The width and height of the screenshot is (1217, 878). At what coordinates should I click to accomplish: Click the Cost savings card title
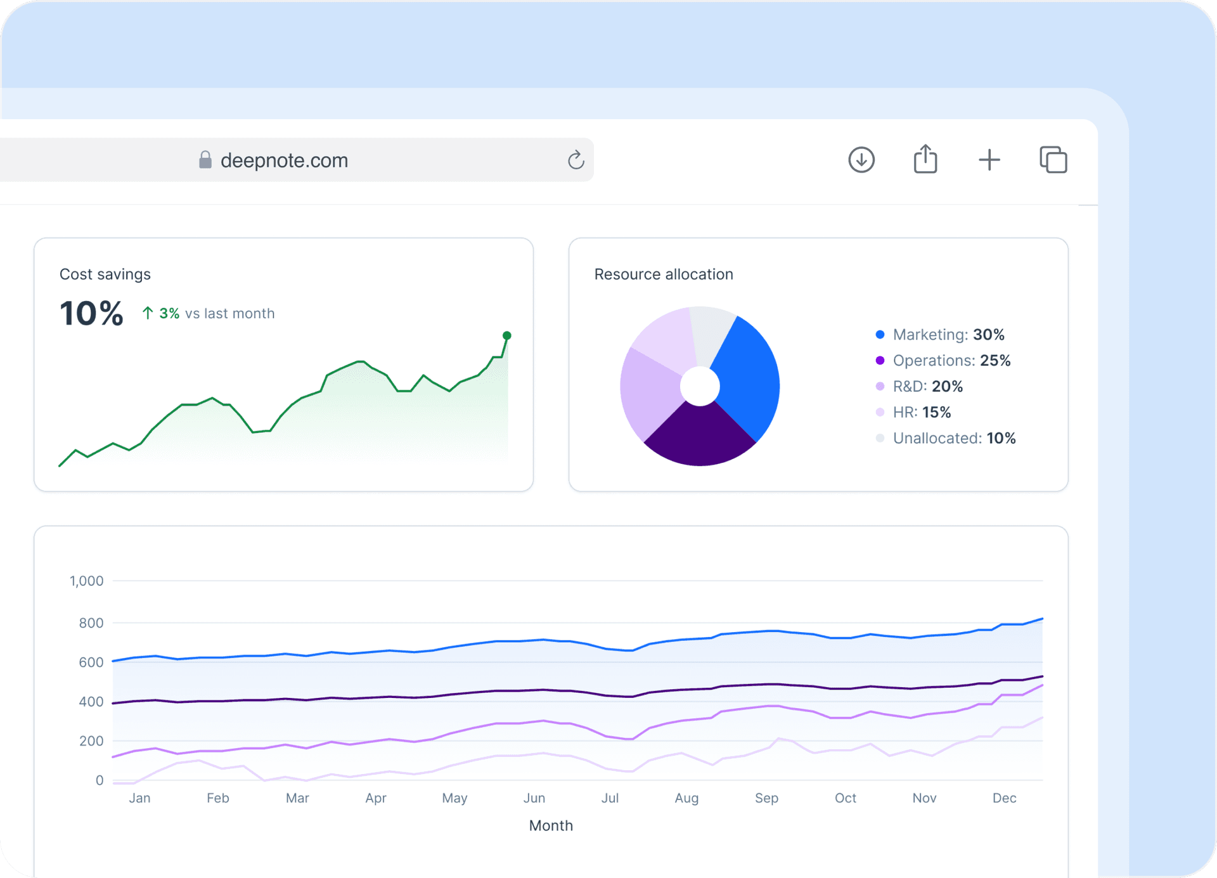[105, 274]
